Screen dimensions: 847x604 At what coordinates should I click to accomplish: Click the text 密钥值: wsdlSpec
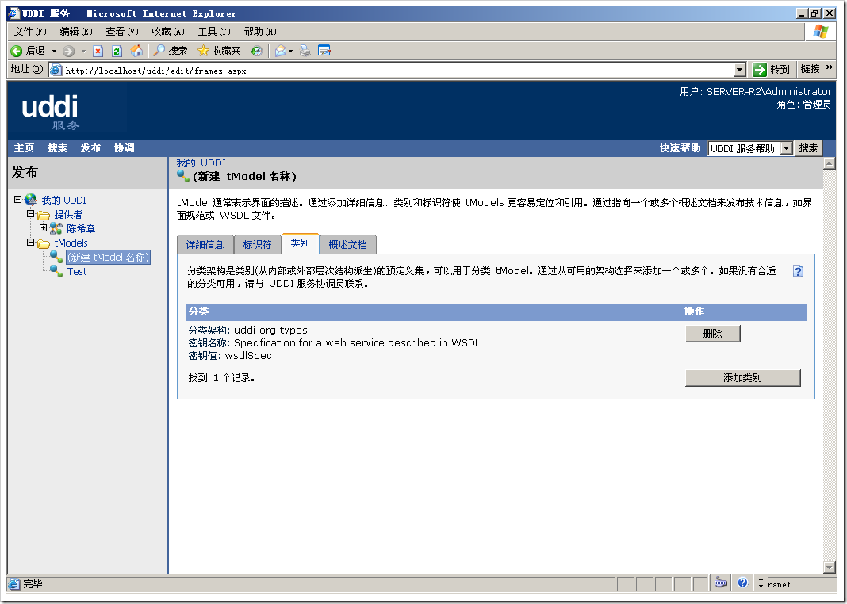click(x=230, y=356)
